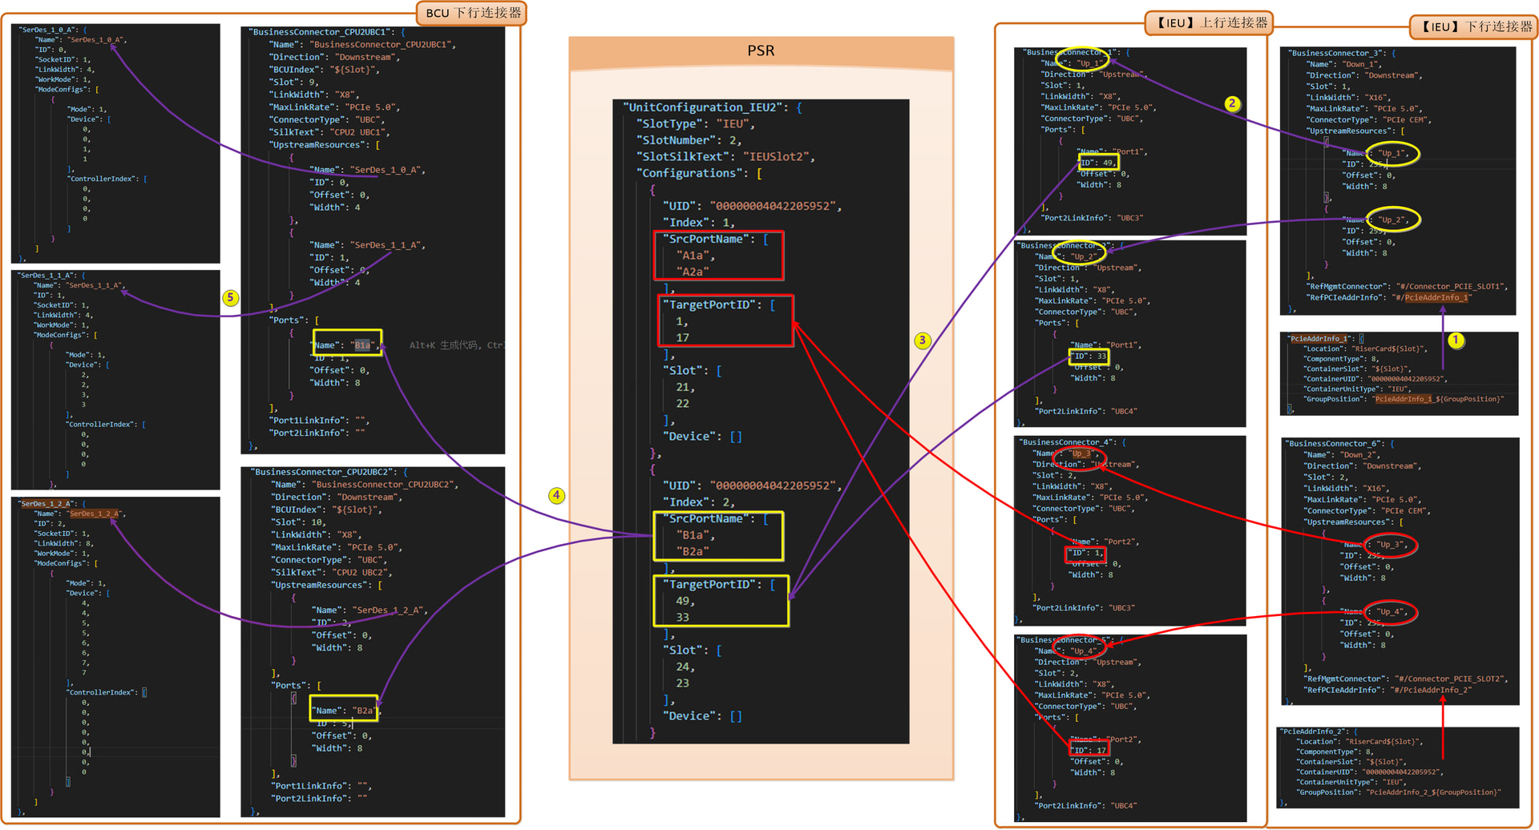This screenshot has width=1539, height=830.
Task: Select "Name": "BusinessConnector_CPU2UBC2" line
Action: pos(365,484)
